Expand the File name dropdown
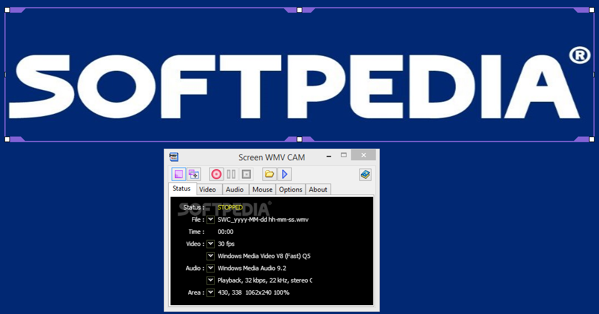This screenshot has height=314, width=599. pos(210,219)
